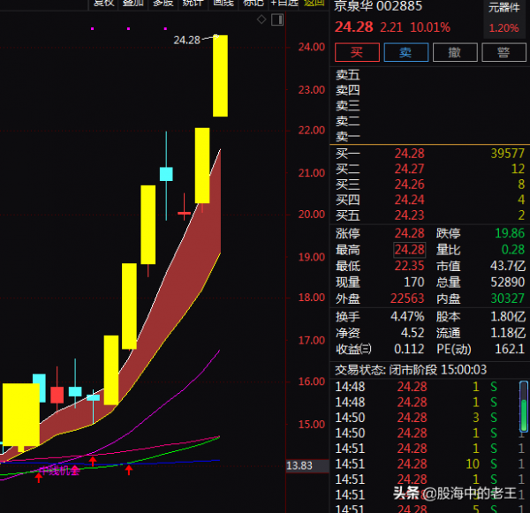Click the 警 (alert) button
Image resolution: width=530 pixels, height=513 pixels.
503,52
